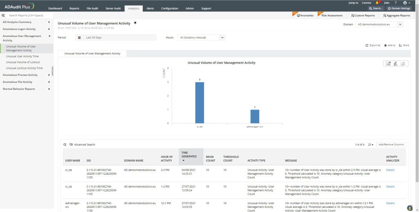Switch to the Alerts tab
Screen dimensions: 419x212
pos(150,8)
